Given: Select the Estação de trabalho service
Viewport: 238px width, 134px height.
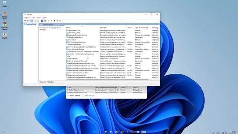Looking at the screenshot, I should (x=112, y=45).
